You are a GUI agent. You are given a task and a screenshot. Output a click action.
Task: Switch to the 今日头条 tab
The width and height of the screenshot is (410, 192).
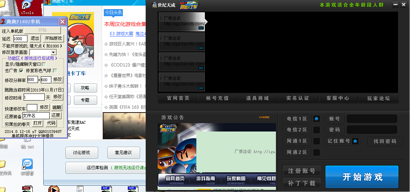point(113,12)
